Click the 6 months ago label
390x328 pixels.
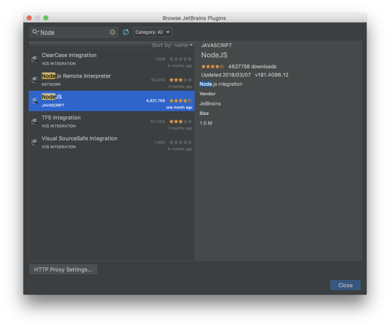pyautogui.click(x=180, y=149)
